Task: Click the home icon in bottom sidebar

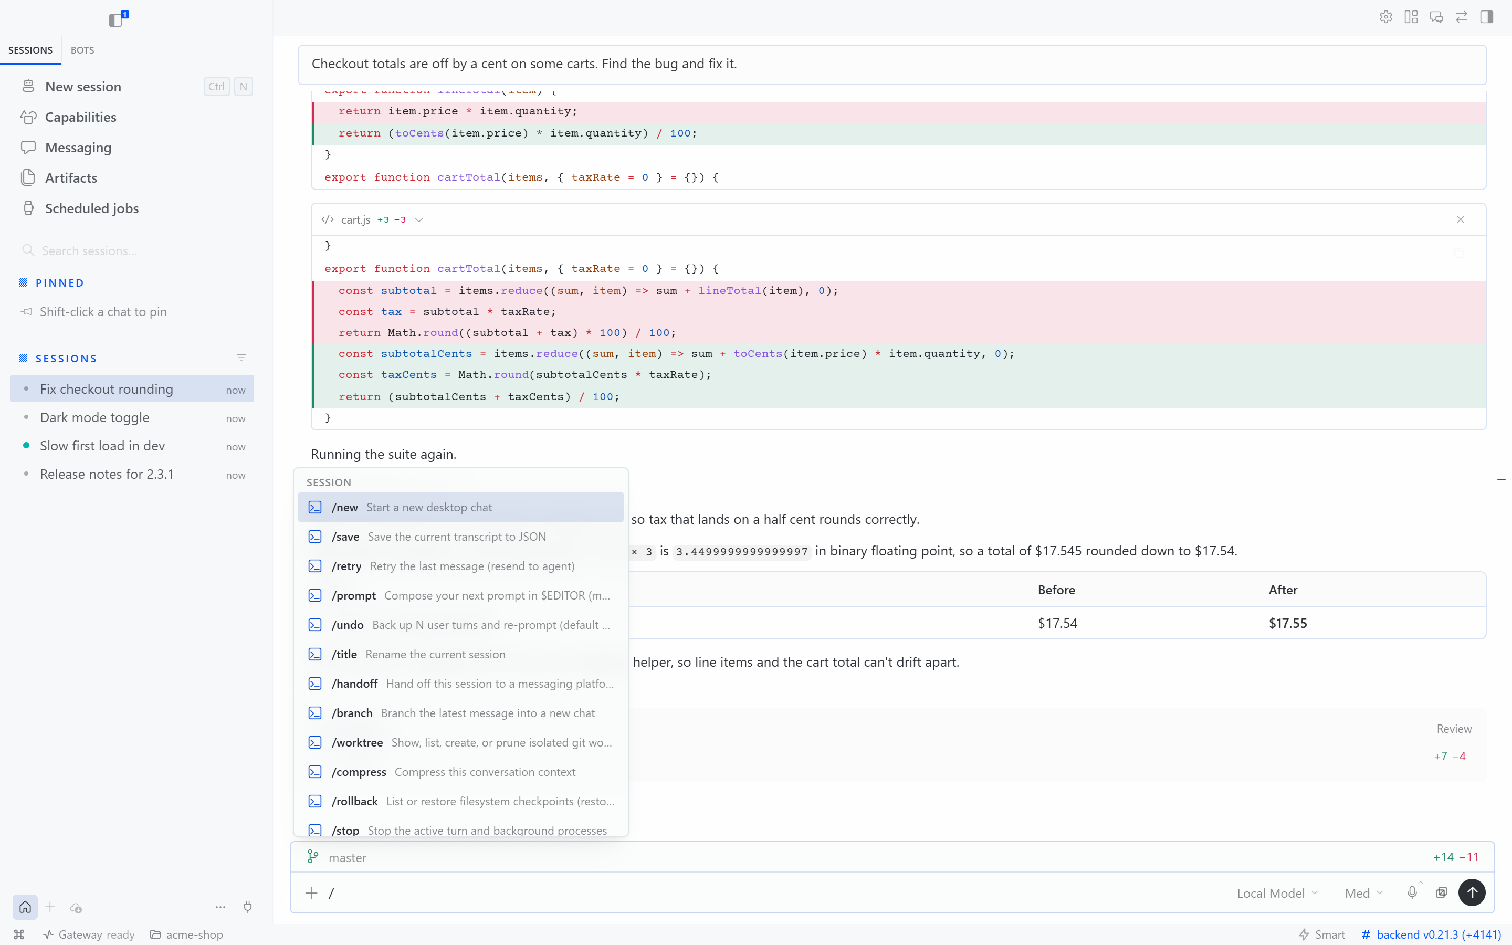Action: (x=25, y=907)
